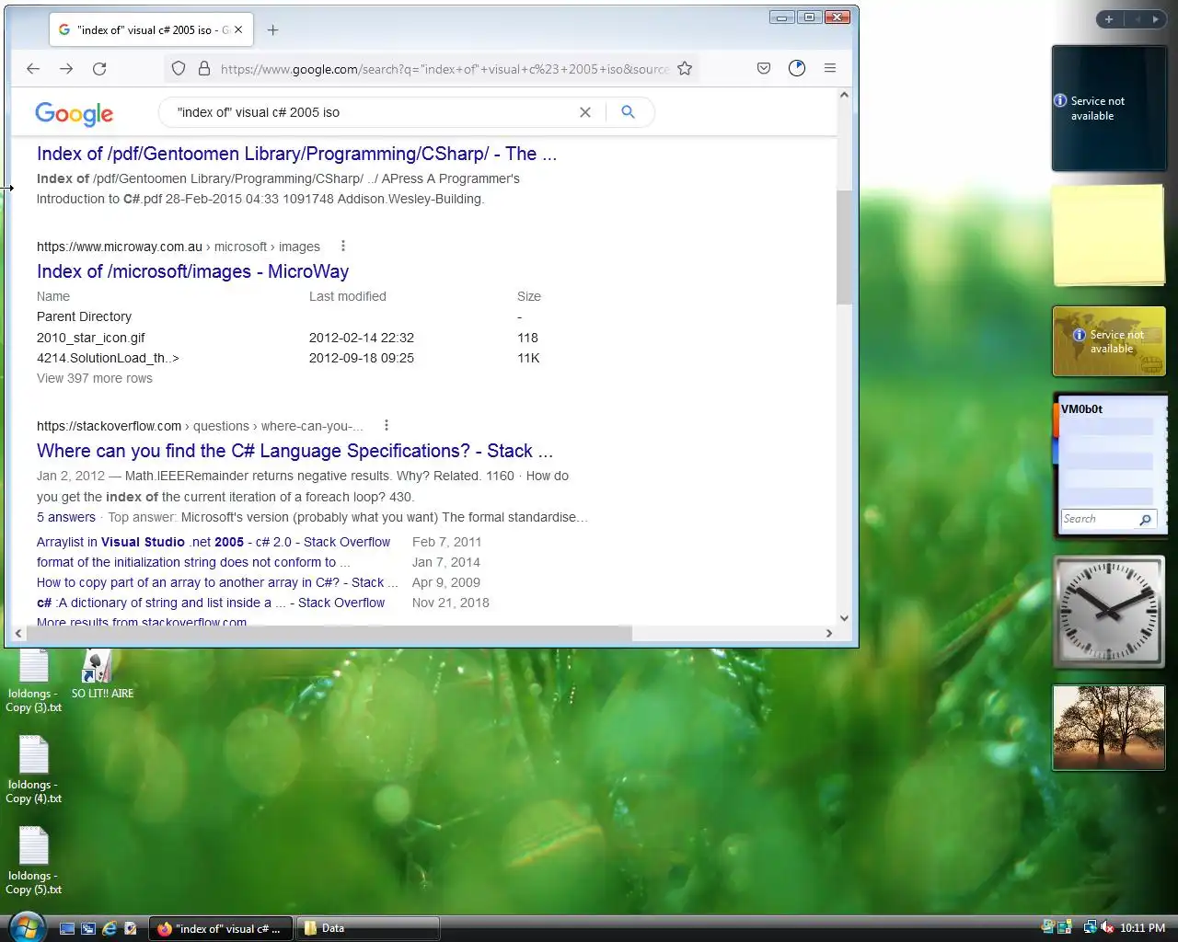The width and height of the screenshot is (1178, 942).
Task: Click the 10:11 PM taskbar clock
Action: 1142,927
